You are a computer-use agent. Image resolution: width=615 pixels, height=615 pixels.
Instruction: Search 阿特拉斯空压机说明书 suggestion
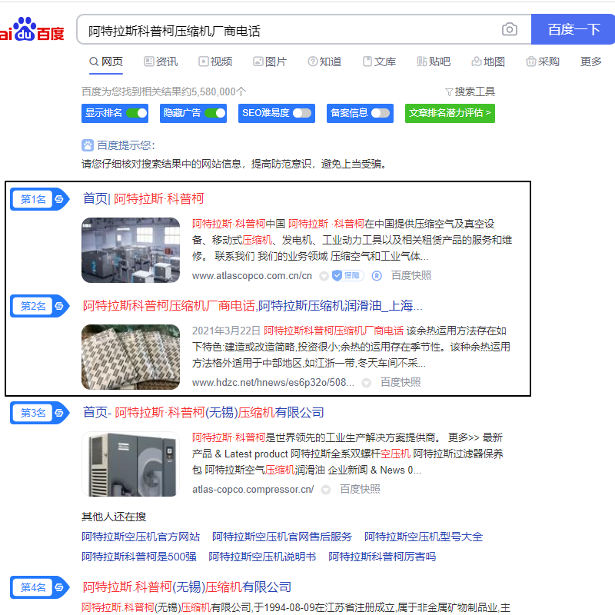tap(262, 557)
